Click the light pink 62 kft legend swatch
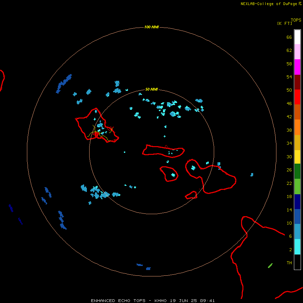 pos(297,52)
